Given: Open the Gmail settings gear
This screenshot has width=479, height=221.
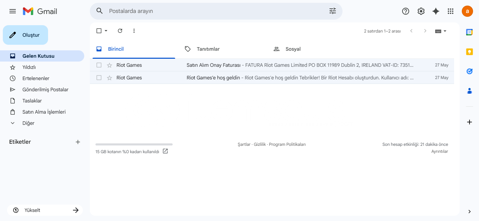Looking at the screenshot, I should click(421, 11).
